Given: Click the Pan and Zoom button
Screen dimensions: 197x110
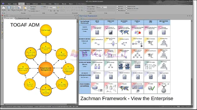Looking at the screenshot, I should 90,9.
